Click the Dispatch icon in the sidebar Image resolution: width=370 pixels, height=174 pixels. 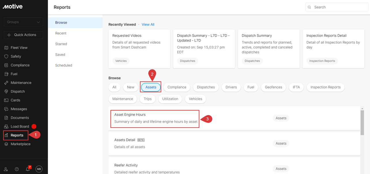point(6,91)
